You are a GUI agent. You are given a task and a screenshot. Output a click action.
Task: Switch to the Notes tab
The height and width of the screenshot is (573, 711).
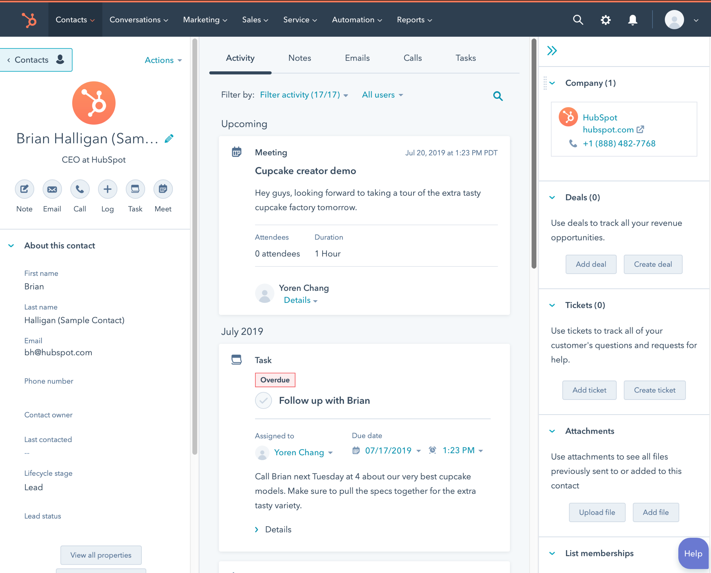(300, 58)
